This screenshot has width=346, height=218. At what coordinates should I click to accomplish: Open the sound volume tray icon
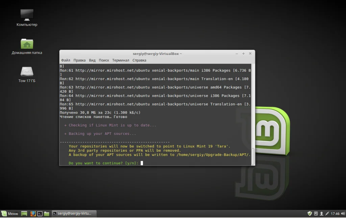[343, 213]
